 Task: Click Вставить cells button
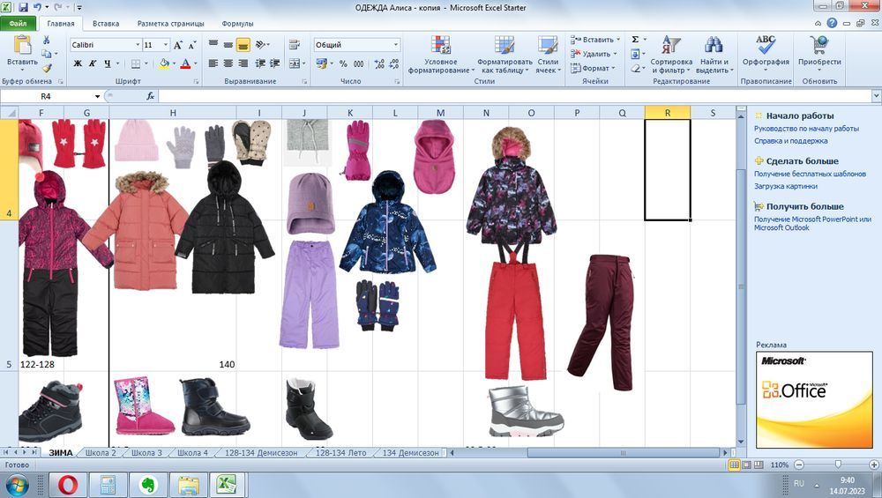point(595,40)
